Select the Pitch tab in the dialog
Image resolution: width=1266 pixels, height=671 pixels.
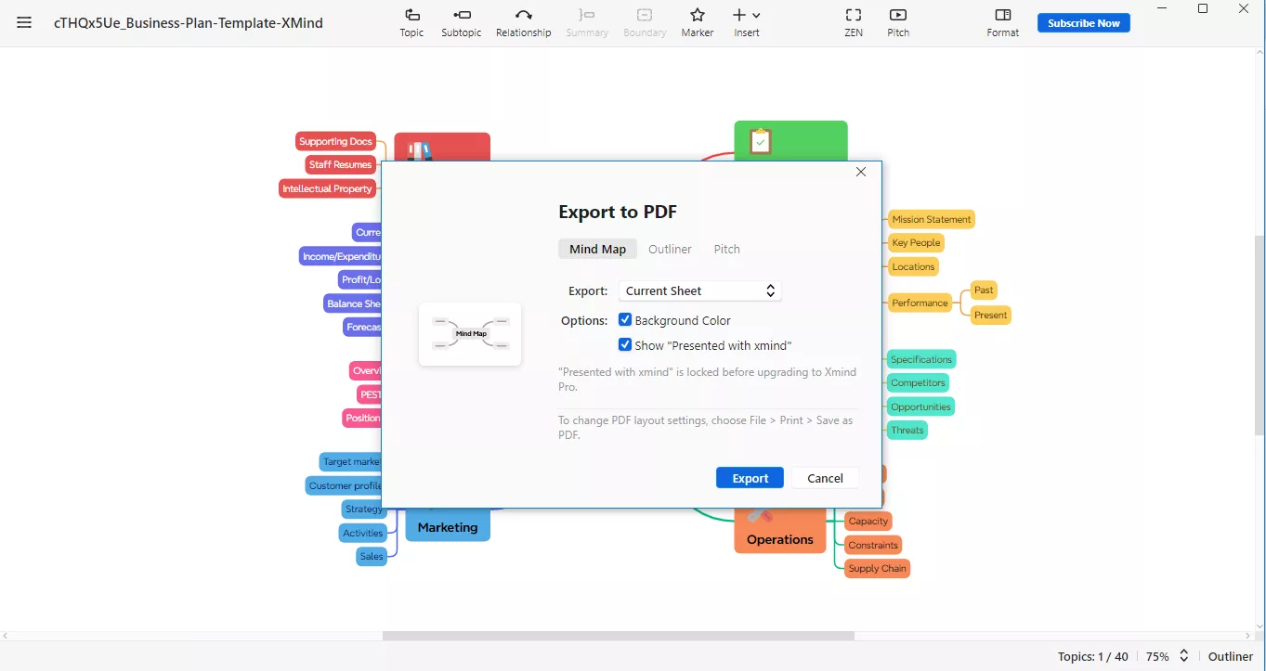(x=726, y=249)
